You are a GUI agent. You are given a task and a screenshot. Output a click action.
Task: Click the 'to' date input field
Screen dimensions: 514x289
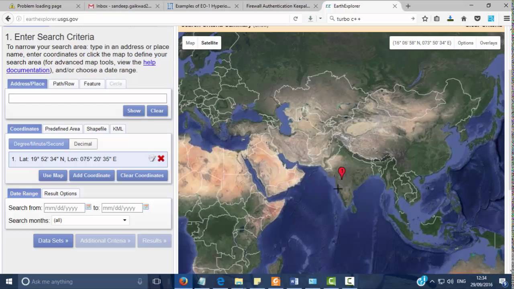tap(122, 208)
